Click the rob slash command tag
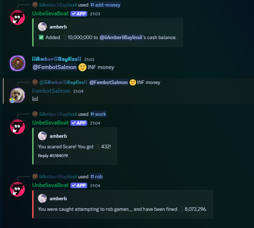This screenshot has width=254, height=228. (97, 176)
